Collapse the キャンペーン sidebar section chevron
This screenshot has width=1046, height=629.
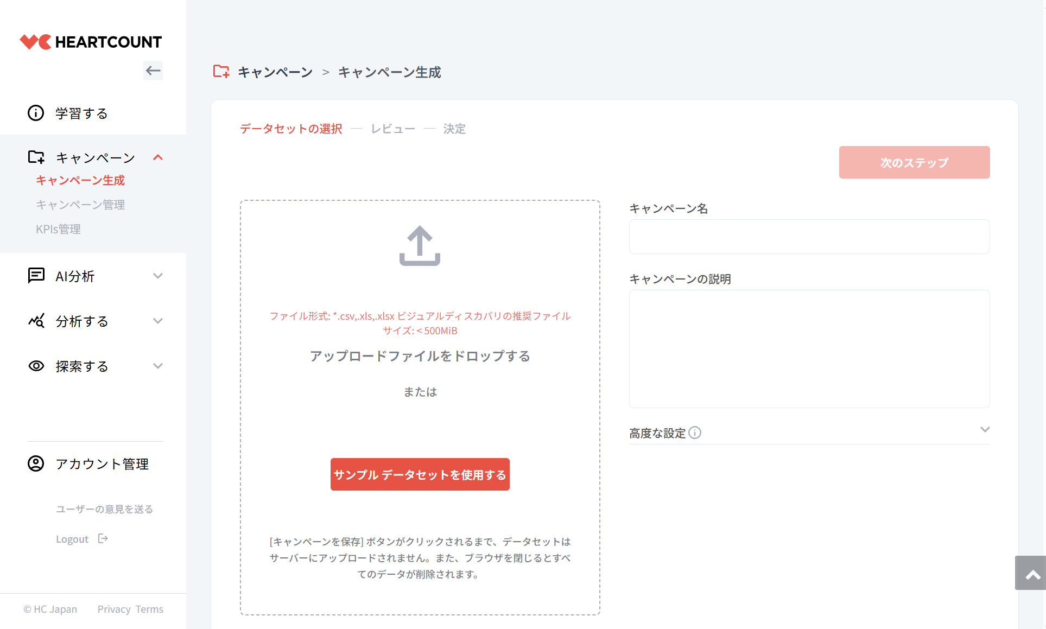[x=158, y=157]
